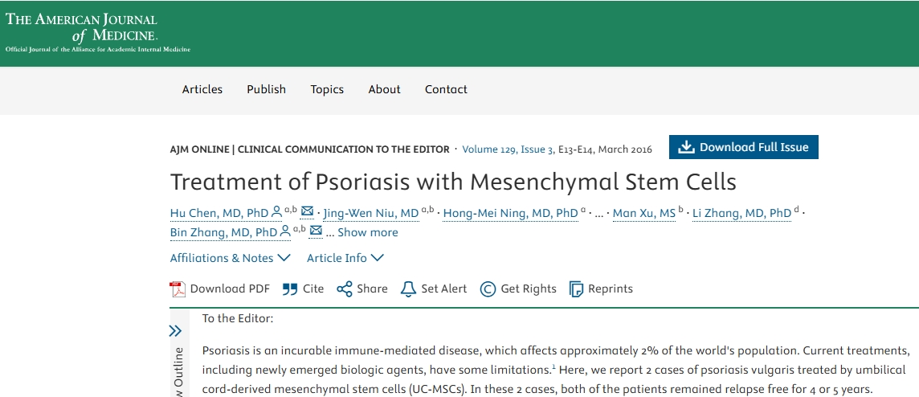The width and height of the screenshot is (919, 397).
Task: Click the Get Rights copyright icon
Action: [x=488, y=289]
